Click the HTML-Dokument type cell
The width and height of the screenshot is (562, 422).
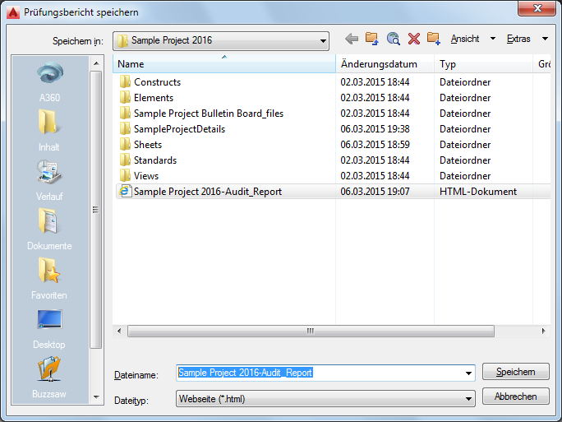tap(478, 192)
